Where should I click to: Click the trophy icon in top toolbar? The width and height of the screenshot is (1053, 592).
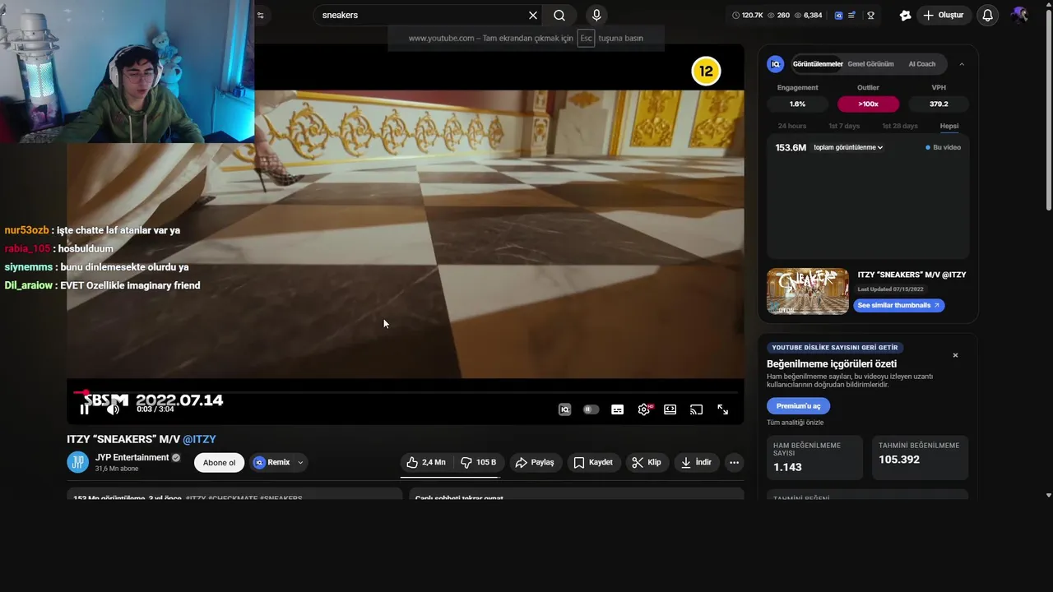pos(870,15)
